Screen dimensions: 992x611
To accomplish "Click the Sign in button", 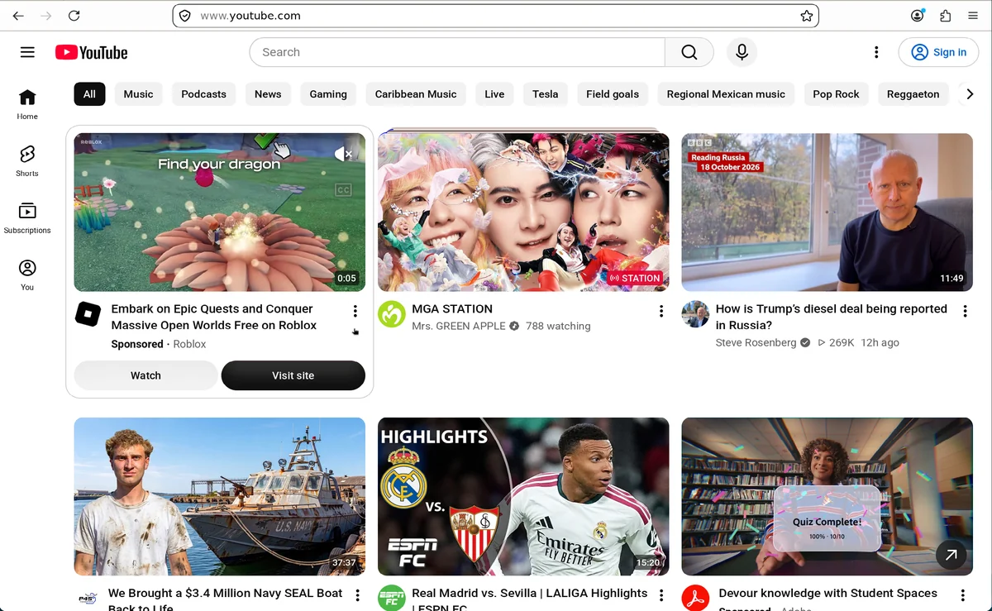I will point(938,52).
